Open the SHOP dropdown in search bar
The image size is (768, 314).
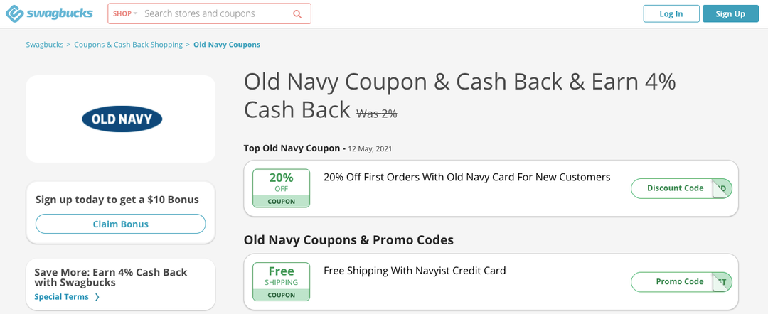tap(125, 13)
